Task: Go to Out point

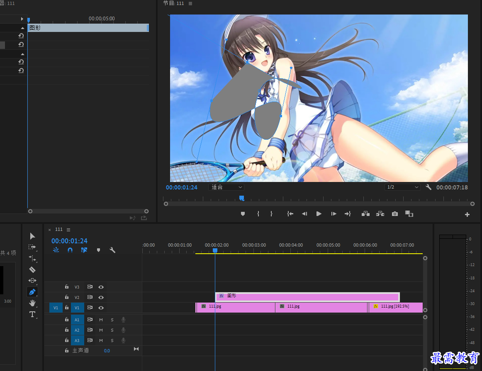Action: point(348,214)
